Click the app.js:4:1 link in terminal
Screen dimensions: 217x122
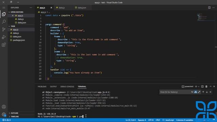tap(104, 92)
